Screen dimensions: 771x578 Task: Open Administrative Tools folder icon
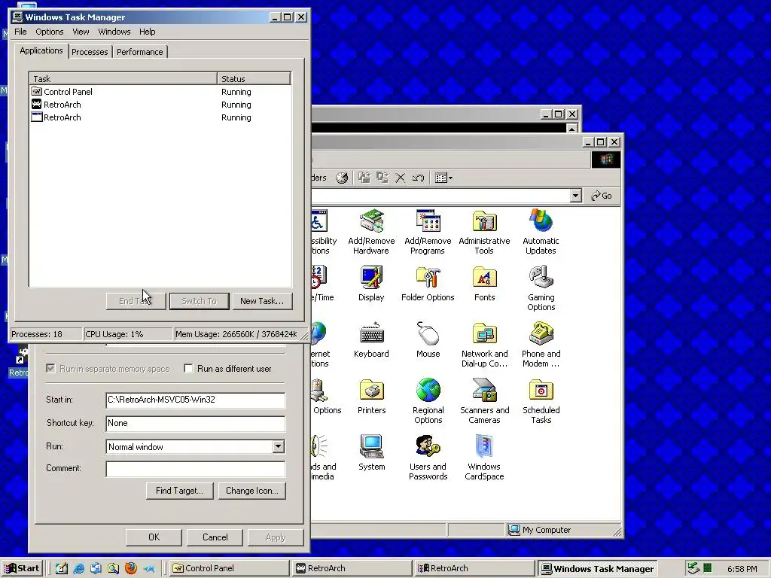click(x=484, y=232)
